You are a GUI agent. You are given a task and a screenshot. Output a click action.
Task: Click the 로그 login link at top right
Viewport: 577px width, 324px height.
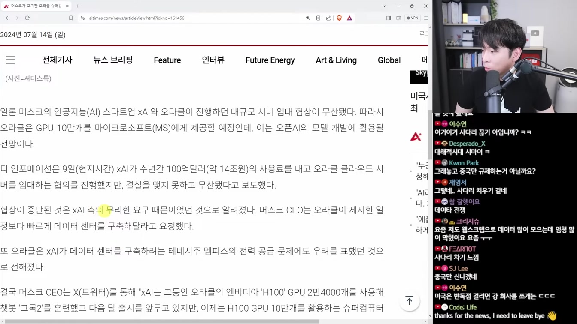pos(423,34)
